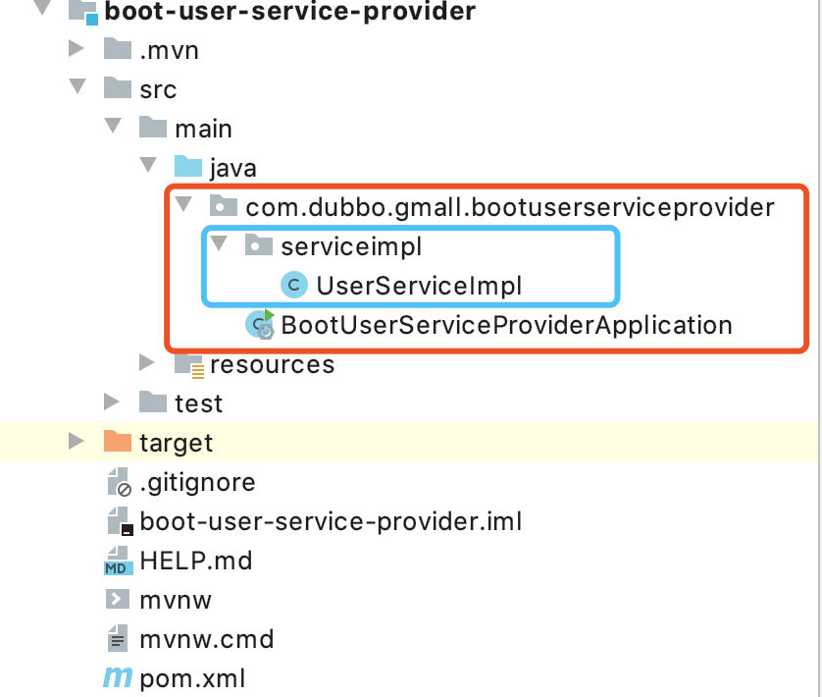The width and height of the screenshot is (822, 697).
Task: Click the .gitignore file icon
Action: click(x=120, y=482)
